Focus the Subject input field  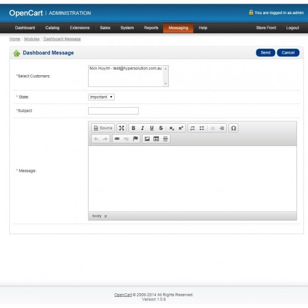(113, 111)
